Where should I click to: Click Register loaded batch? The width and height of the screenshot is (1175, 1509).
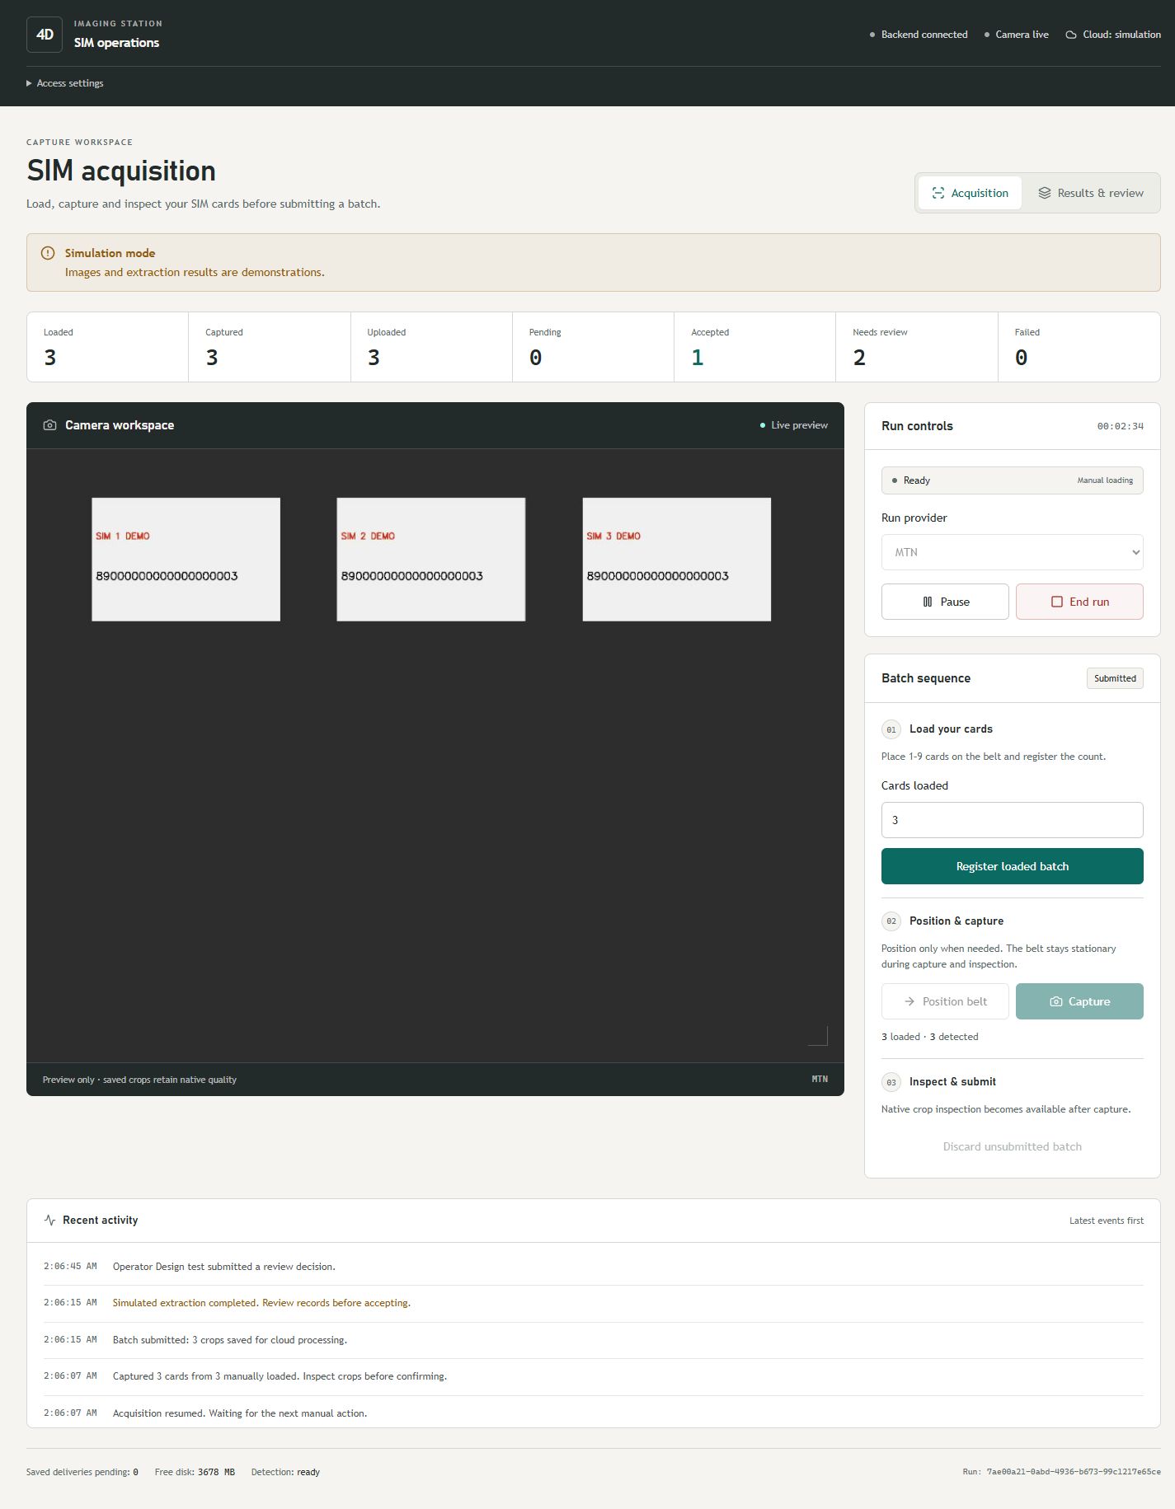1013,866
